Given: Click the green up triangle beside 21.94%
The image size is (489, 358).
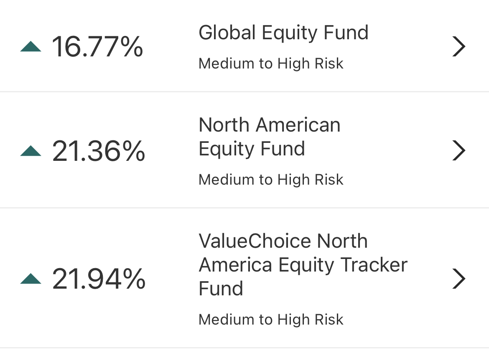Looking at the screenshot, I should click(31, 279).
